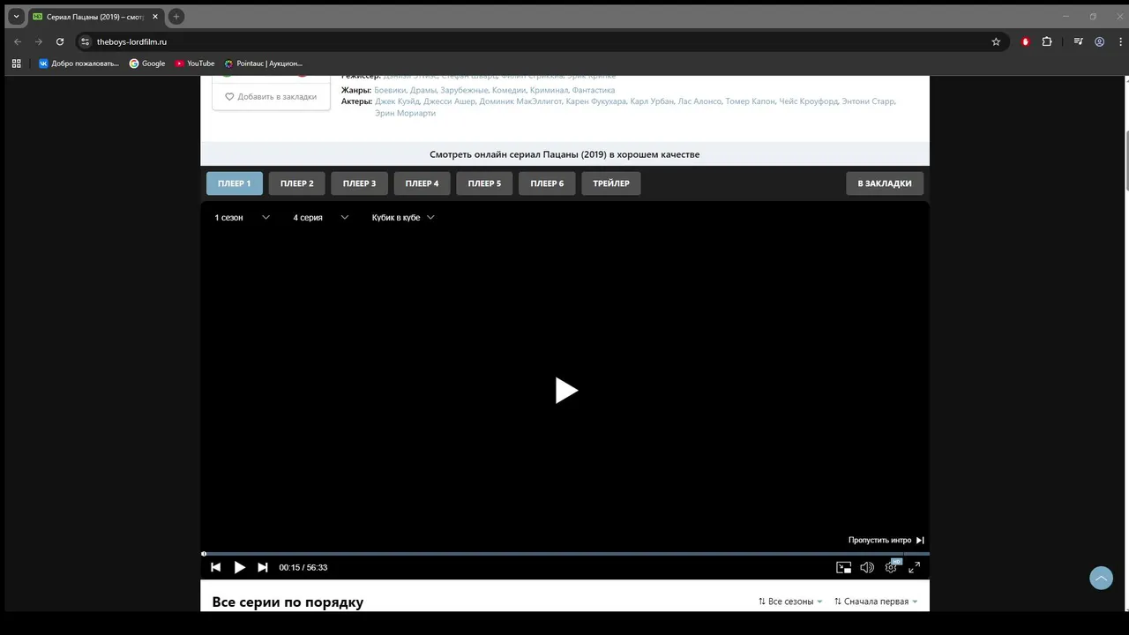Open the Боевики genre link
Screen dimensions: 1129x635
(x=390, y=90)
